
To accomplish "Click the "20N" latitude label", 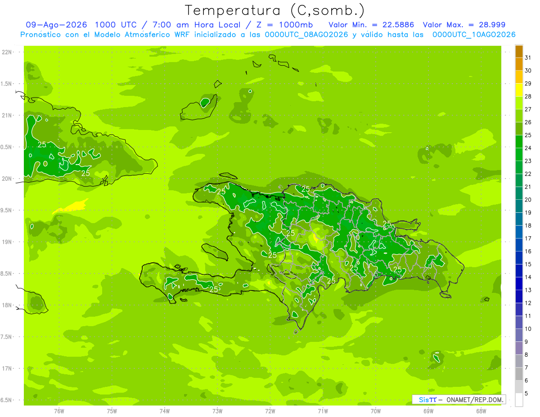I will coord(7,179).
